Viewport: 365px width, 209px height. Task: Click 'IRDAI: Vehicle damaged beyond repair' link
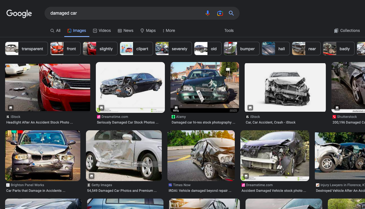pos(200,191)
